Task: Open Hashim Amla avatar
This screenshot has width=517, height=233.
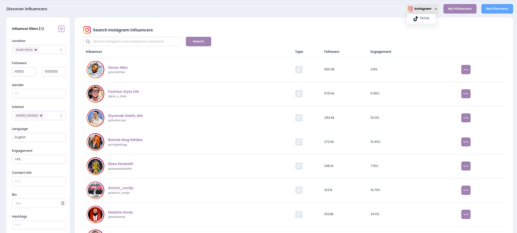Action: (x=95, y=214)
